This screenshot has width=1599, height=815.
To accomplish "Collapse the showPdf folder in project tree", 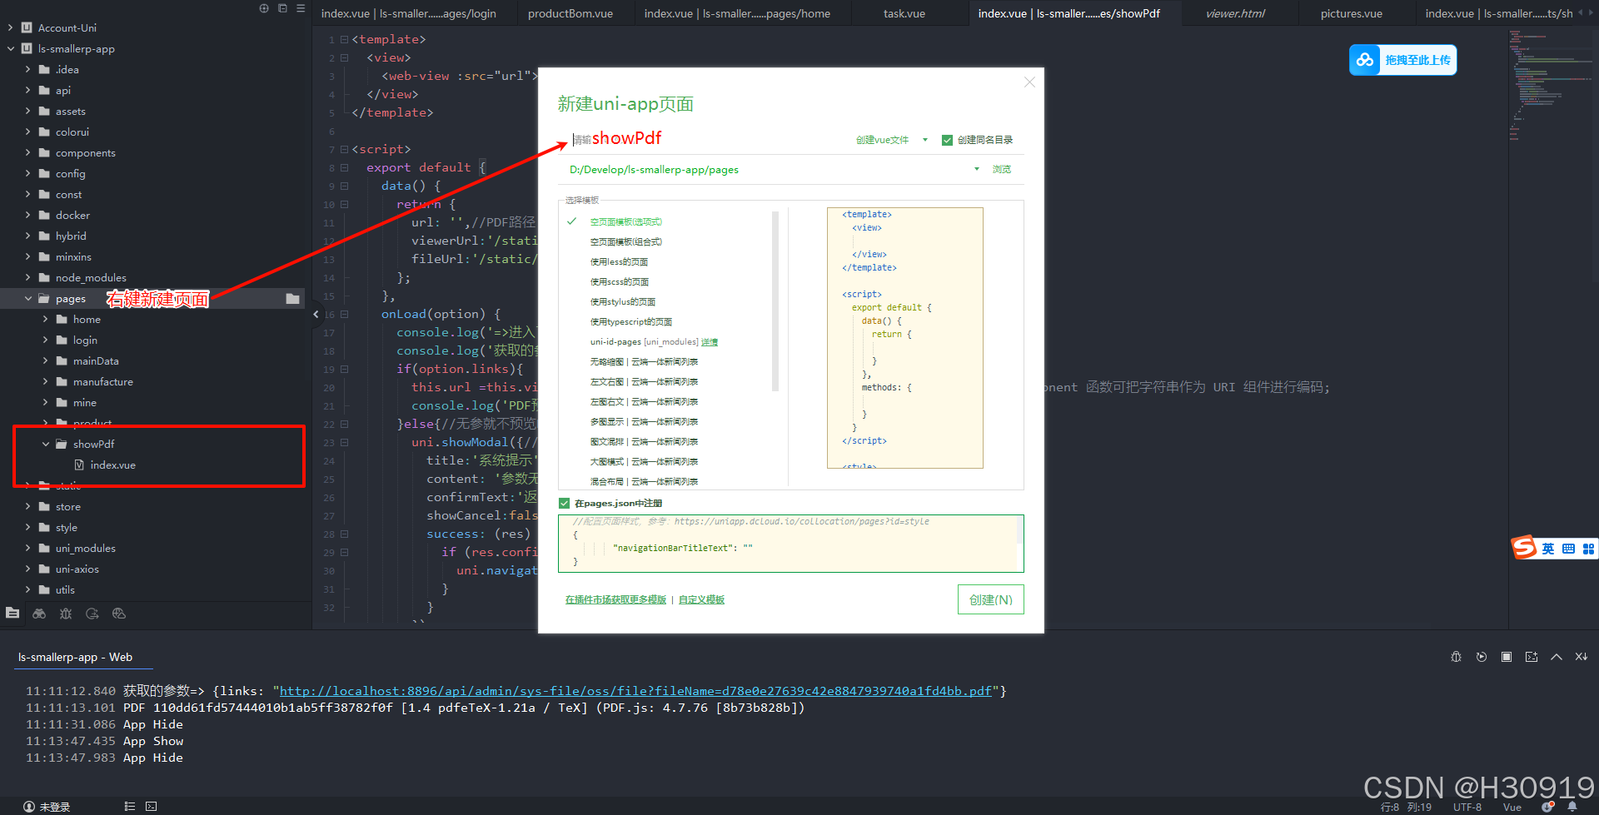I will click(x=47, y=444).
